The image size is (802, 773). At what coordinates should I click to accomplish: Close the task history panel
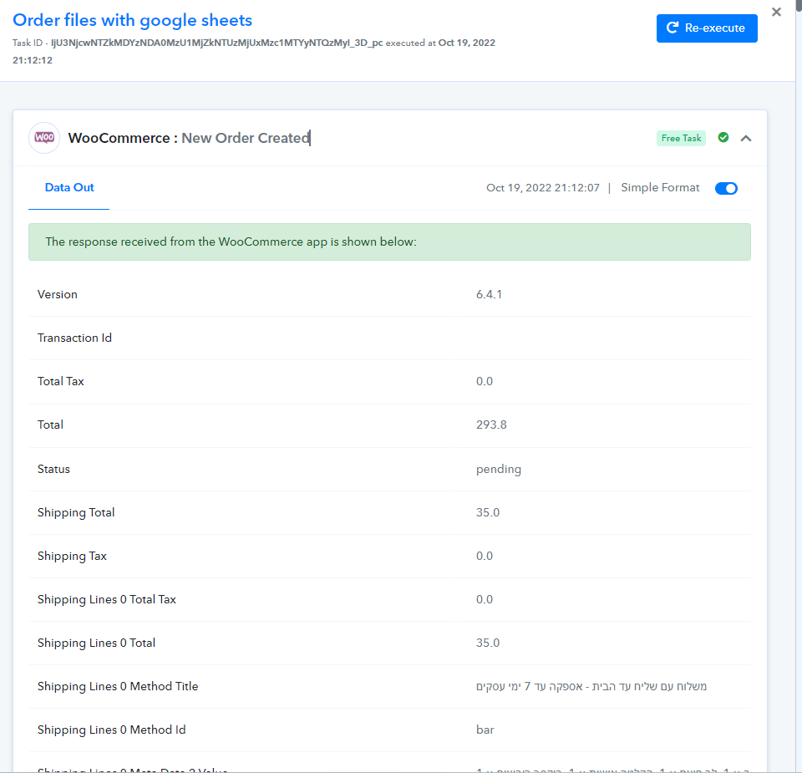point(776,12)
